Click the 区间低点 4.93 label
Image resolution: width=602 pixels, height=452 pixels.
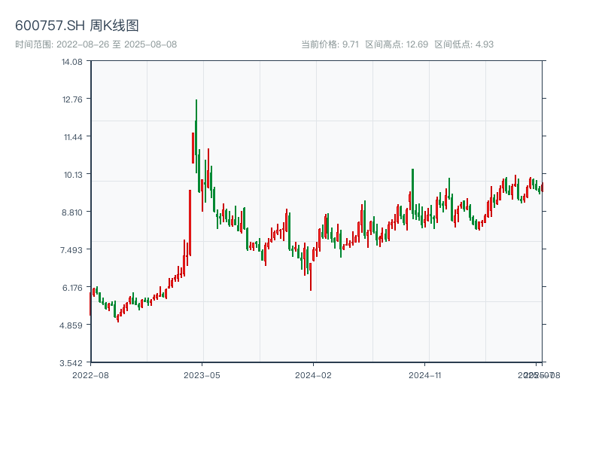click(464, 44)
